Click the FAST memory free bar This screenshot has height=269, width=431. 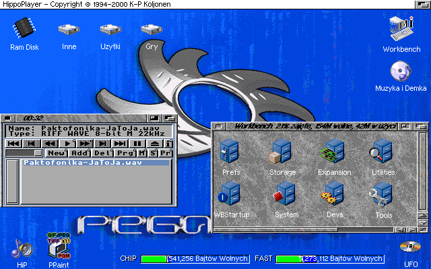point(329,258)
